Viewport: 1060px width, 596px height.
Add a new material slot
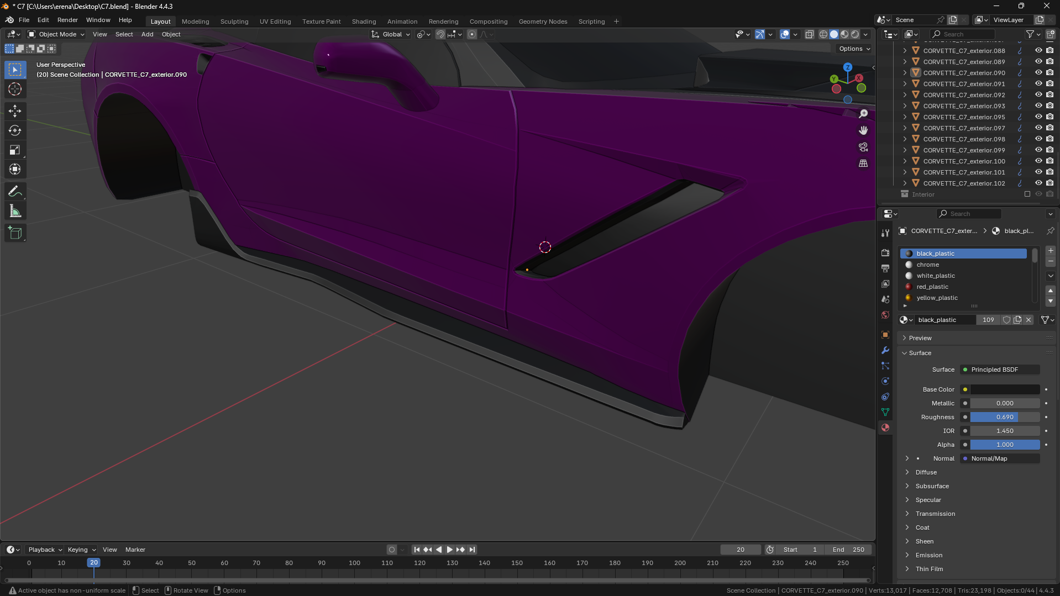point(1051,251)
